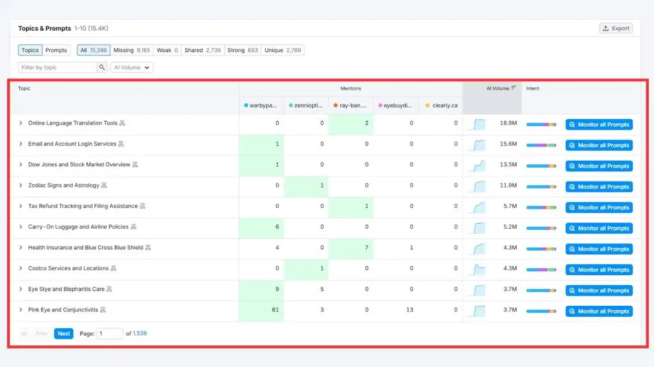654x367 pixels.
Task: Open the AI volume trend chart for Online Language Translation Tools
Action: (x=477, y=124)
